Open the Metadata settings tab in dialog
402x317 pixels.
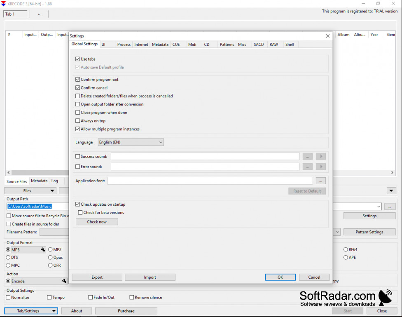point(160,45)
